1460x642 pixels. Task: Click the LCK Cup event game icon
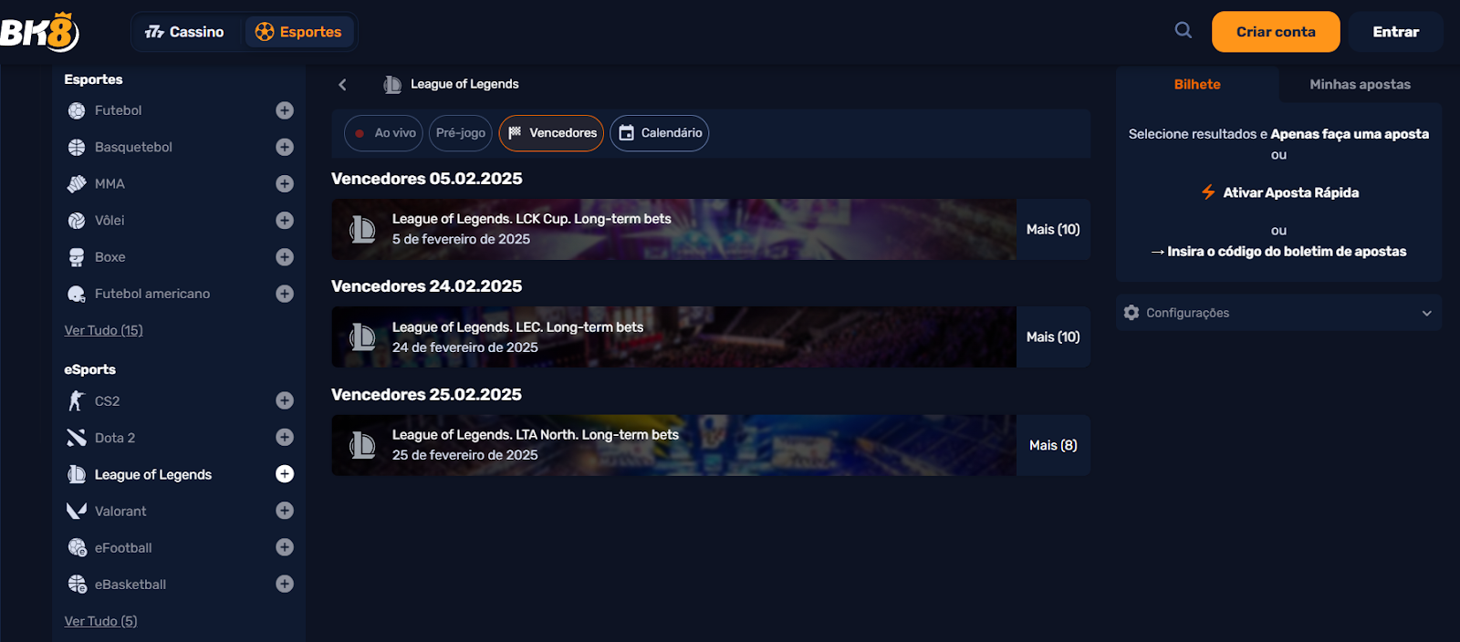[x=362, y=229]
